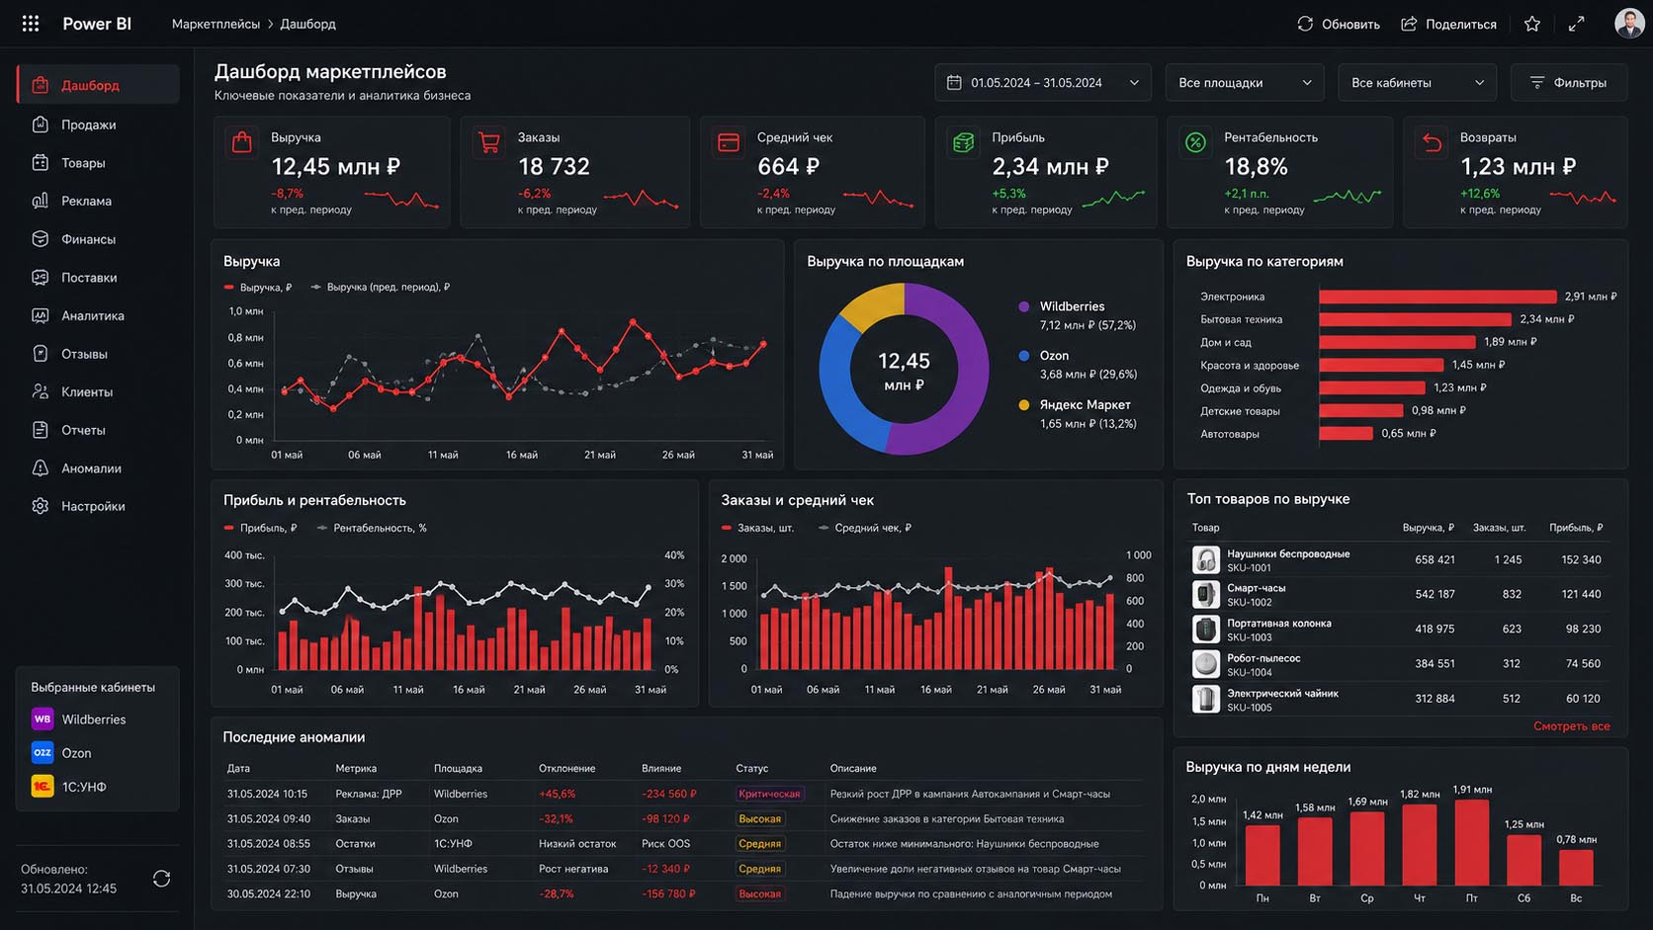Click the Поделиться button label
The height and width of the screenshot is (930, 1653).
[x=1461, y=24]
